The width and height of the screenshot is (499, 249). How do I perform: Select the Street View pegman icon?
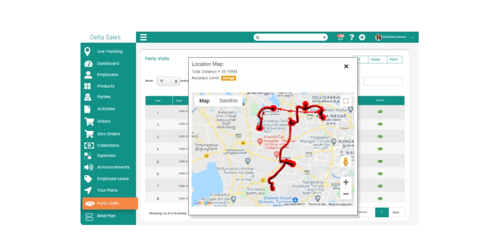(346, 162)
